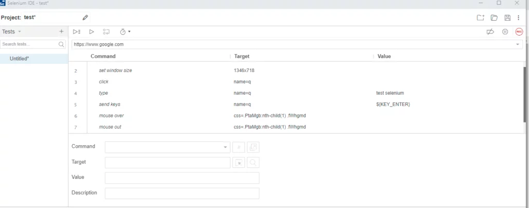Stop recording with the REC button
The width and height of the screenshot is (529, 208).
click(519, 31)
